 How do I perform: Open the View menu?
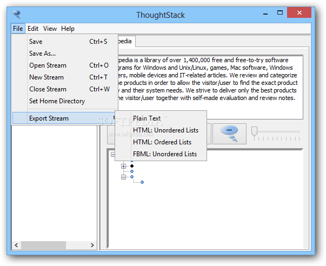click(50, 29)
